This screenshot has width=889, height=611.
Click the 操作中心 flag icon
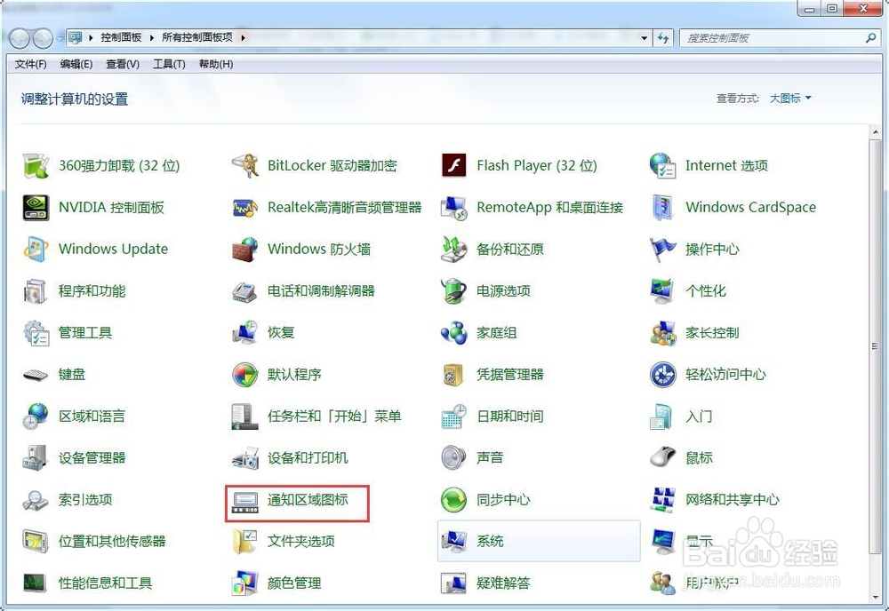pos(663,250)
